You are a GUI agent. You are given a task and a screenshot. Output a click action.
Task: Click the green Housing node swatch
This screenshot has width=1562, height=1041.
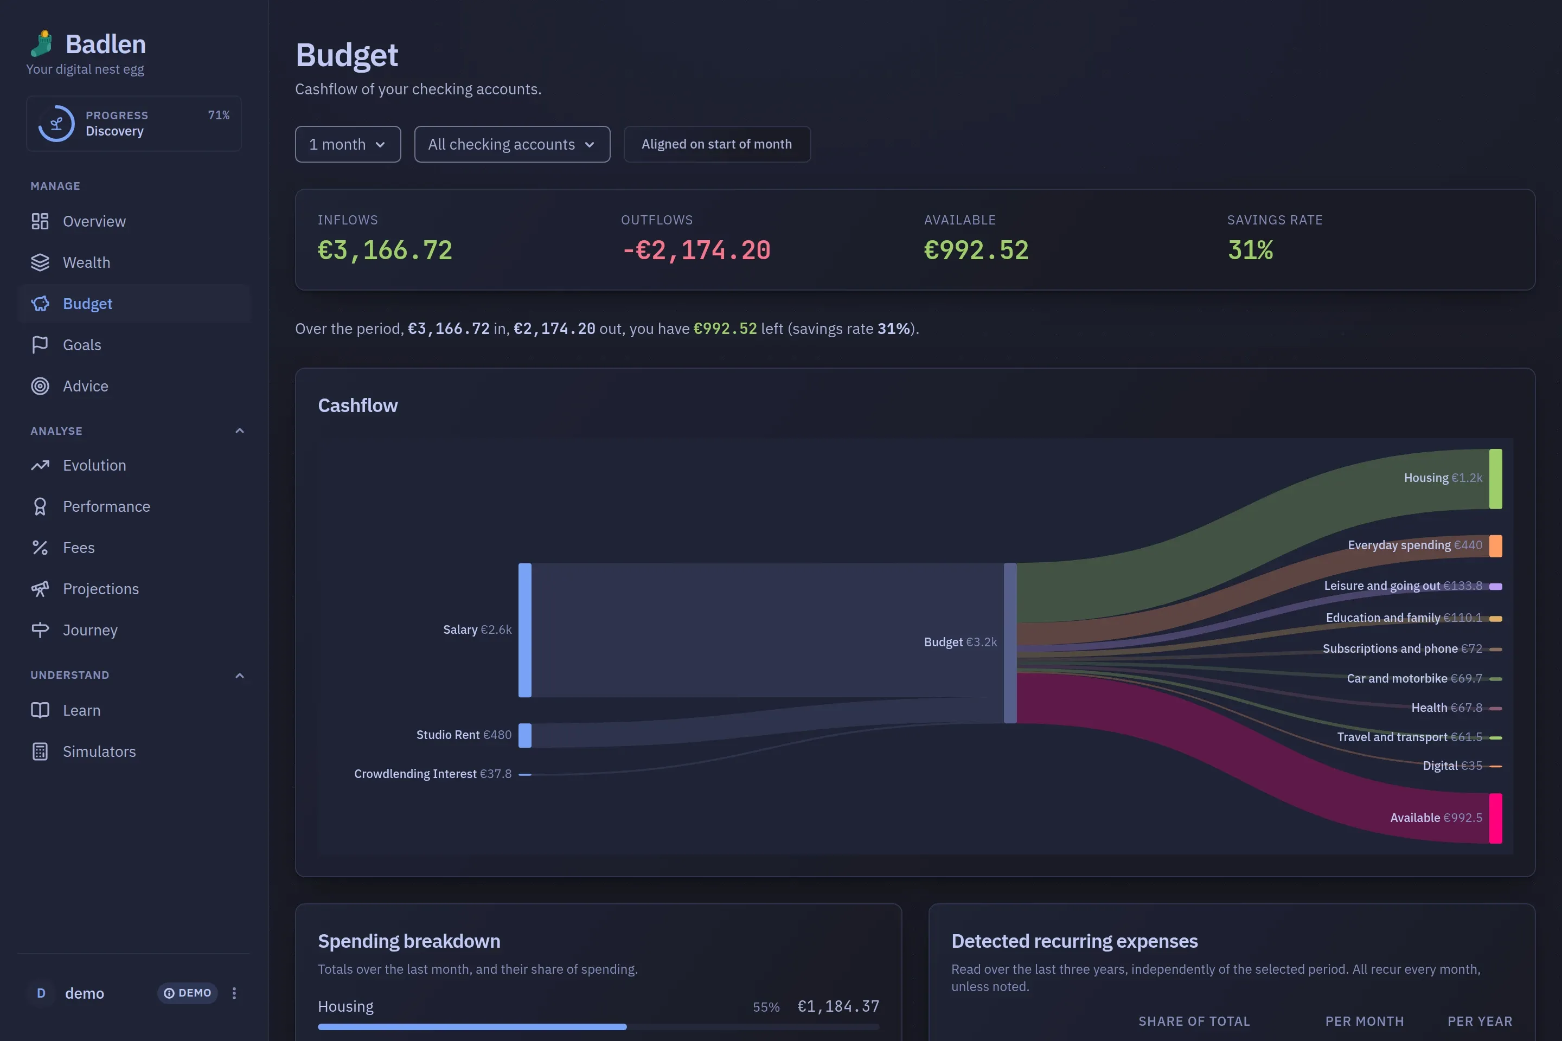tap(1496, 479)
